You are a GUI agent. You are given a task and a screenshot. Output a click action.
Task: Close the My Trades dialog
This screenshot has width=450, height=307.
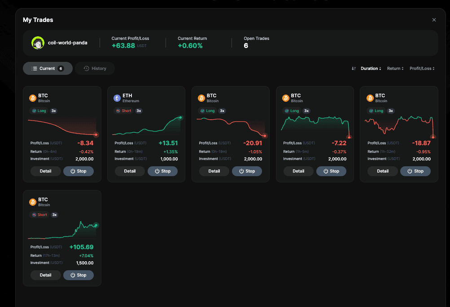(434, 20)
